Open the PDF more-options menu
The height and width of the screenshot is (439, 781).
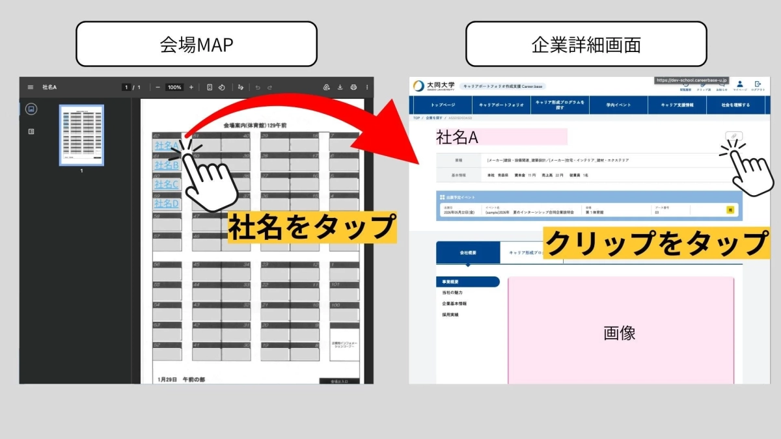(367, 86)
